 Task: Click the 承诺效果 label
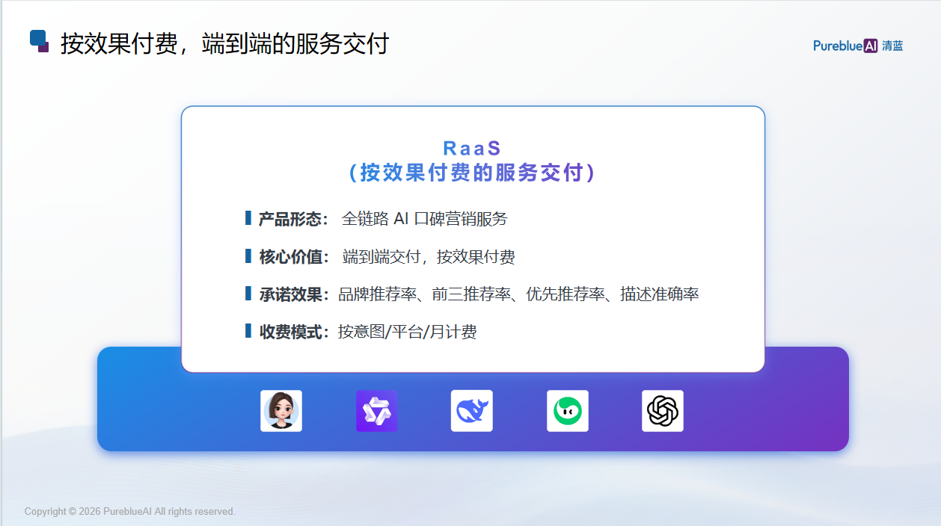(294, 294)
